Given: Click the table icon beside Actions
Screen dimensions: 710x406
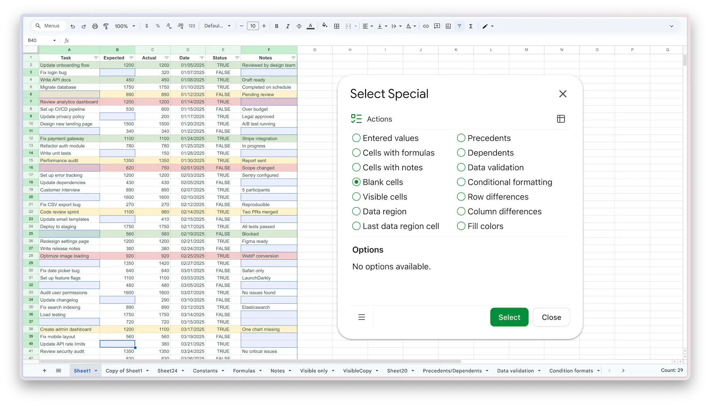Looking at the screenshot, I should click(561, 119).
